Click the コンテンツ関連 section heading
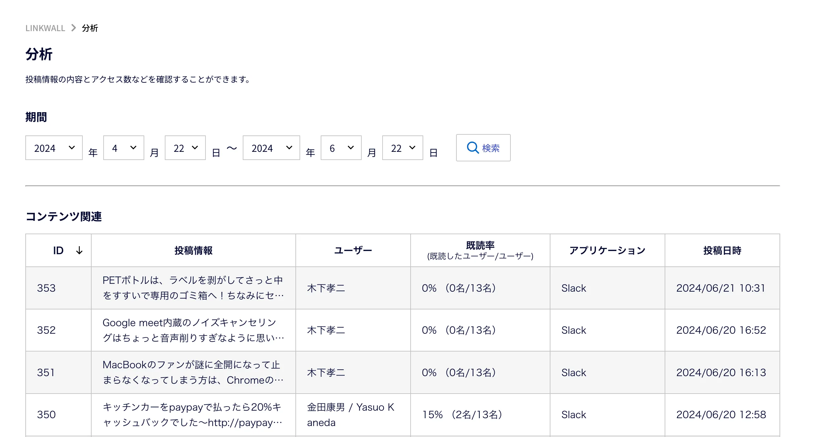Image resolution: width=813 pixels, height=437 pixels. [64, 216]
